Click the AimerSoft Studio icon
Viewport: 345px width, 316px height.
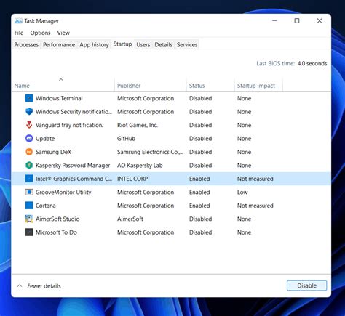29,219
